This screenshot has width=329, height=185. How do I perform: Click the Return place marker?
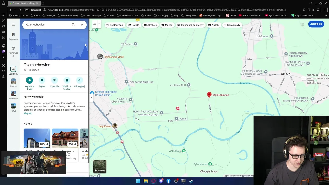pyautogui.click(x=176, y=118)
